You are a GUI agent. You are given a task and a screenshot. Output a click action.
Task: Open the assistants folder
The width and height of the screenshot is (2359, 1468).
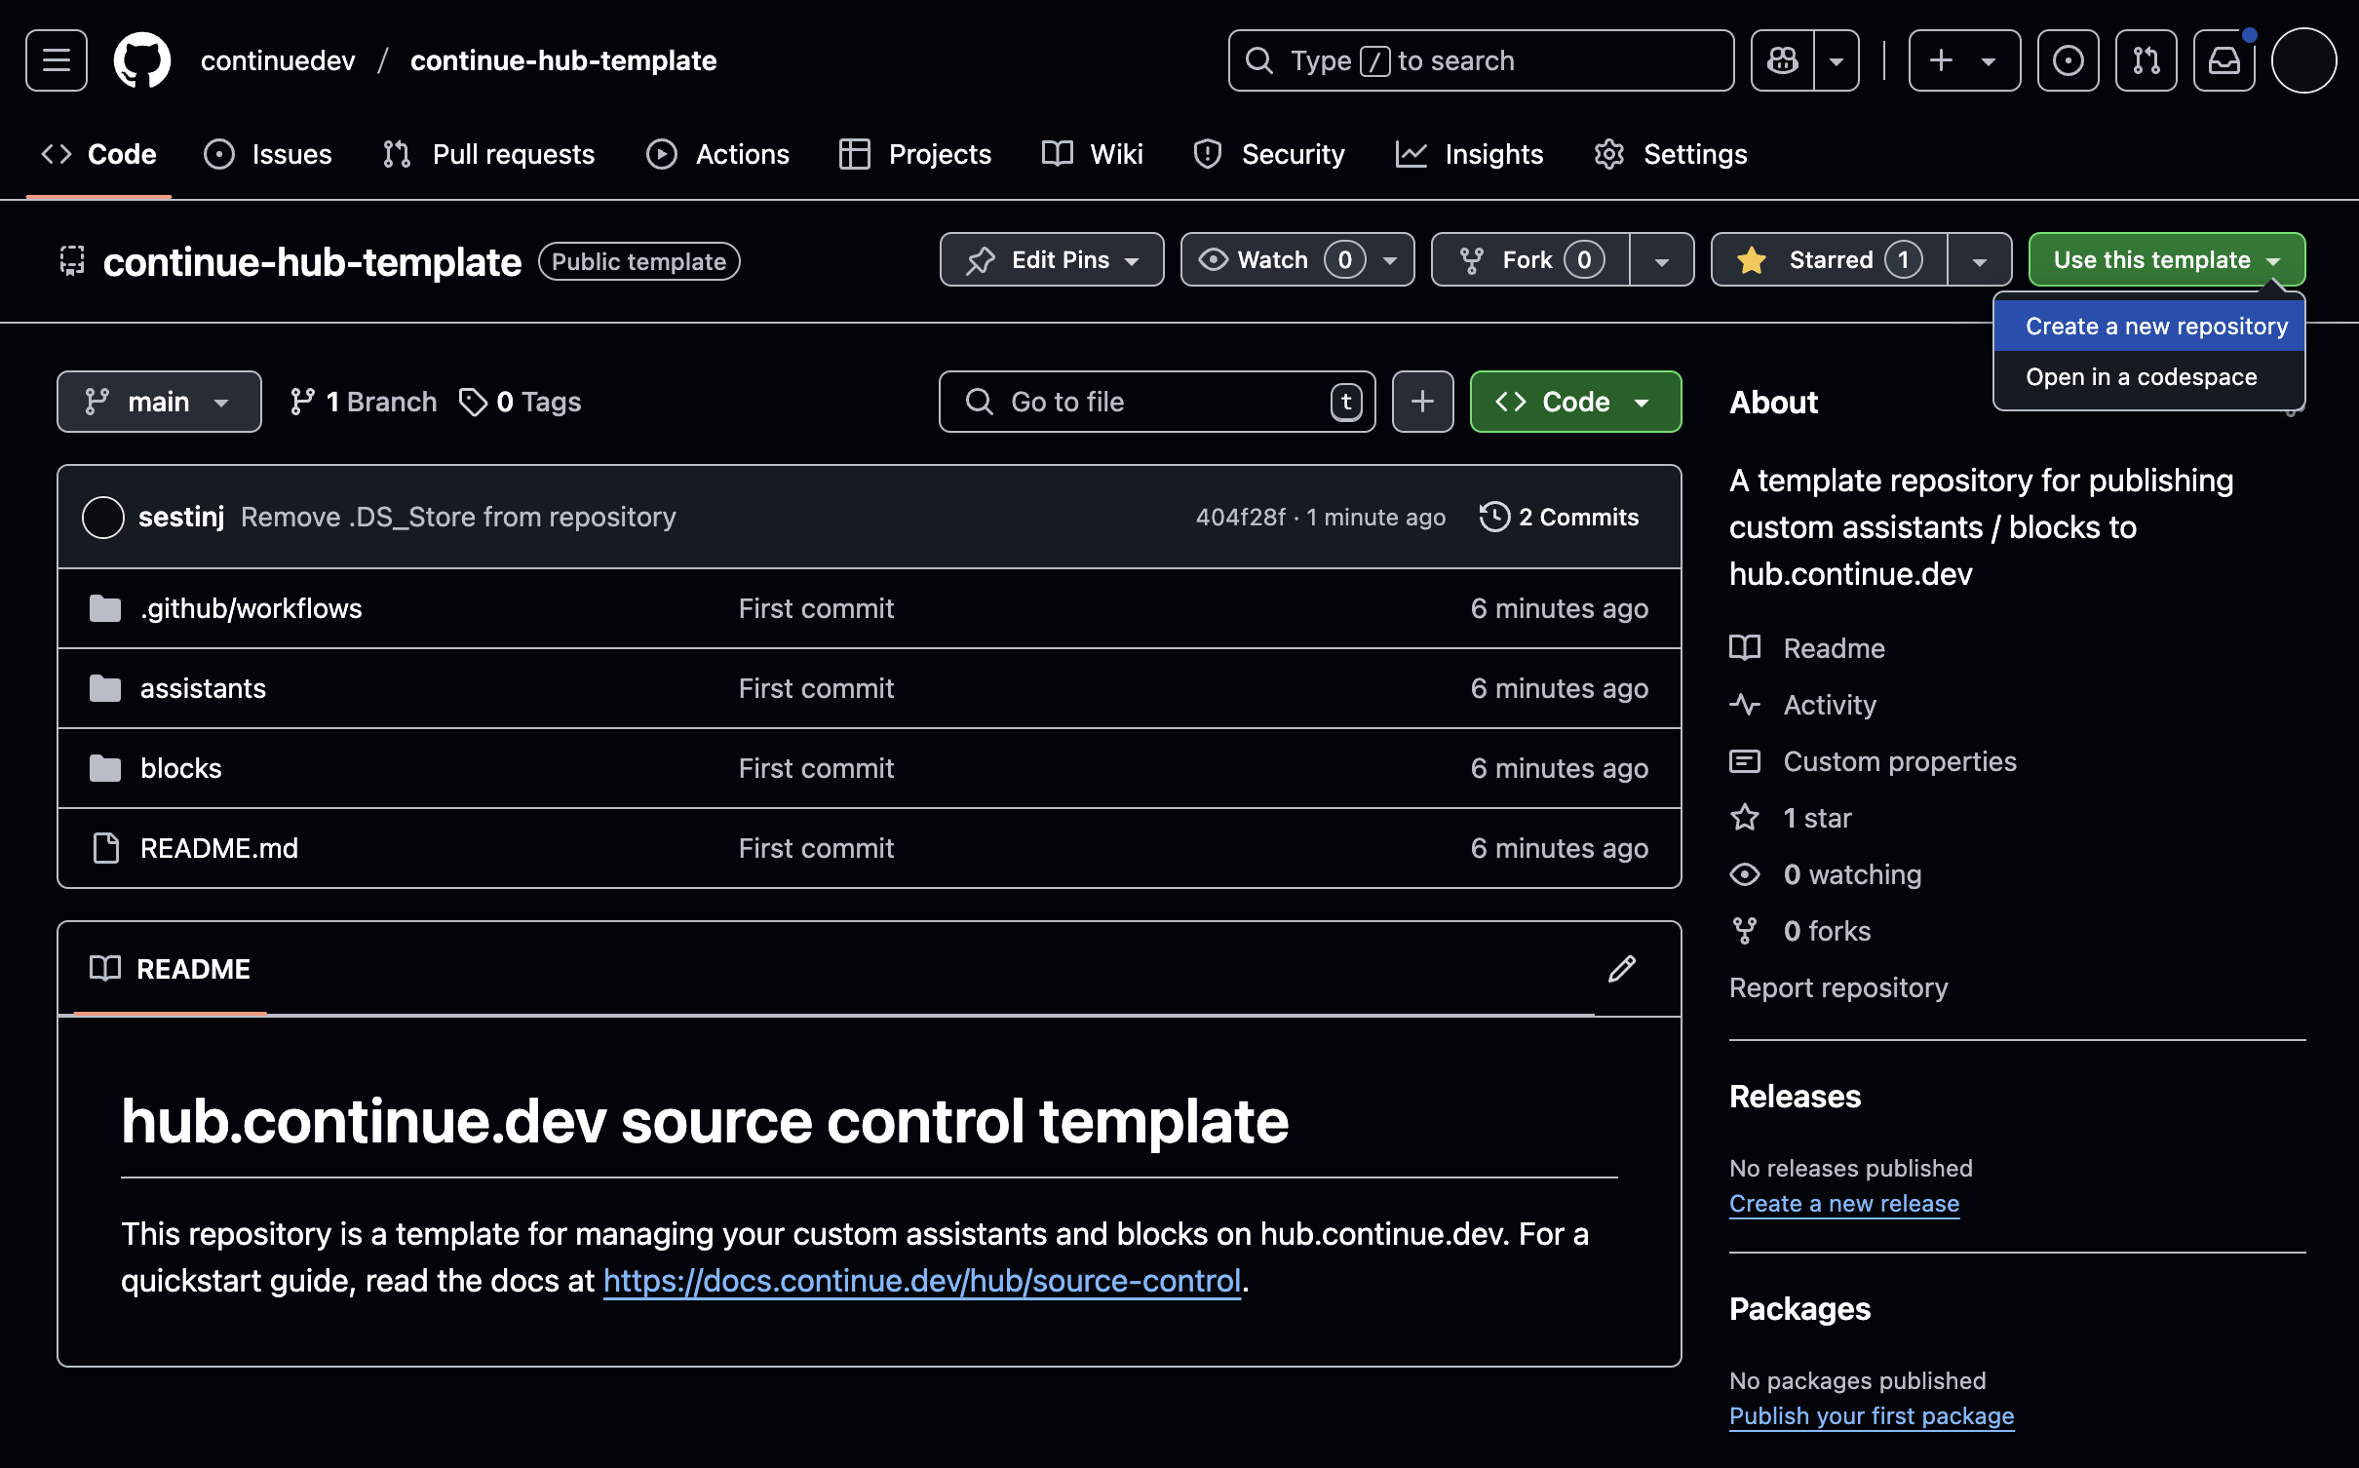203,688
